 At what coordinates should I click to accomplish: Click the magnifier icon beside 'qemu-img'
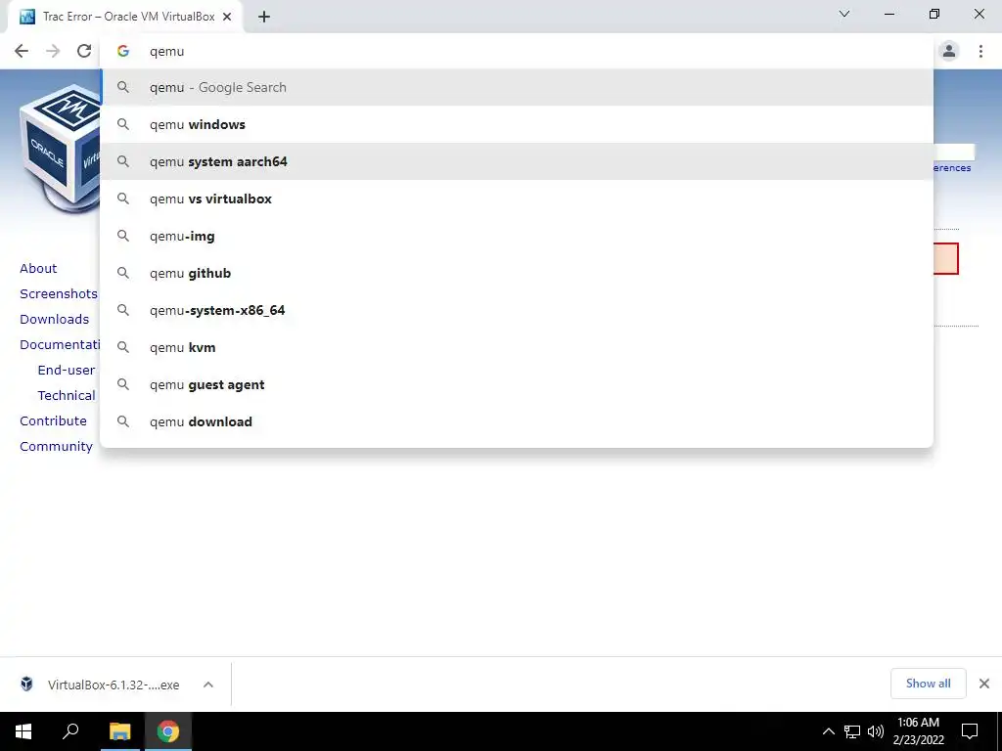pyautogui.click(x=123, y=236)
